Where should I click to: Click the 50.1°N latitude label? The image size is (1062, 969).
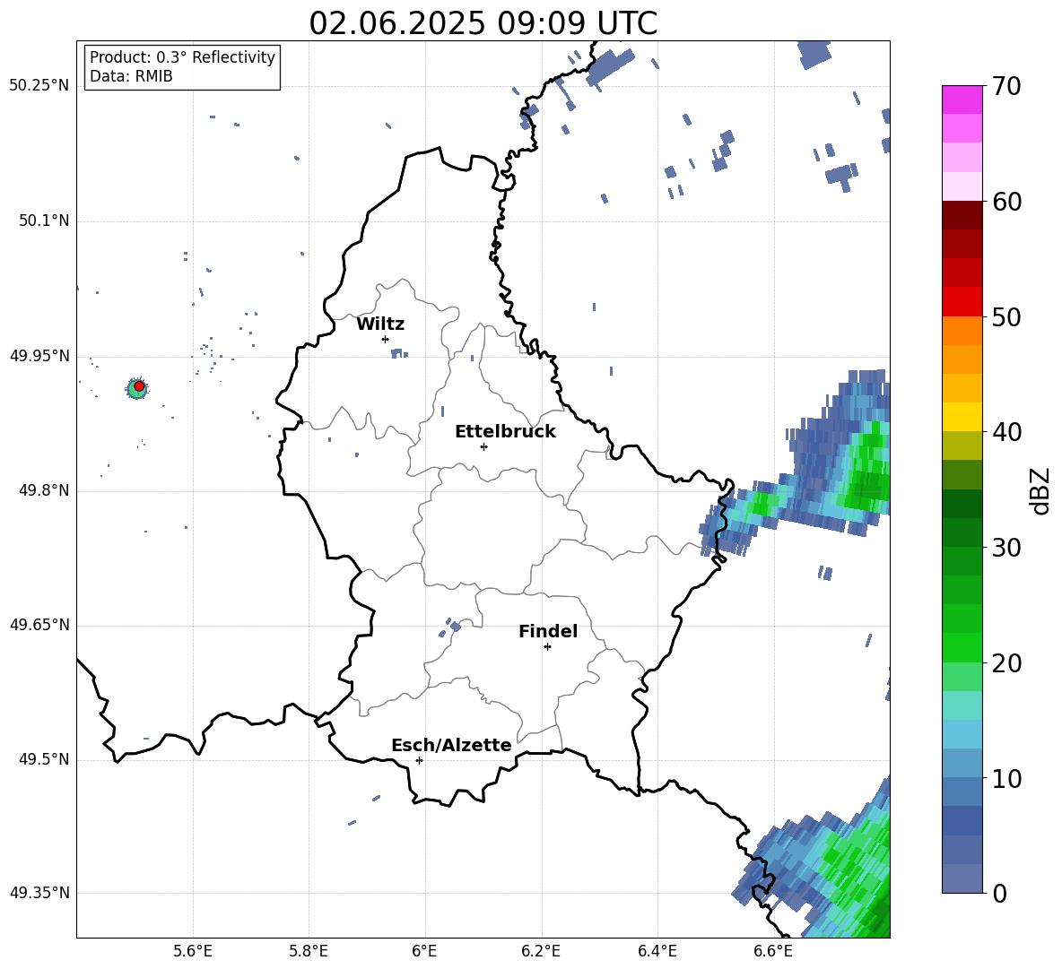(x=44, y=221)
